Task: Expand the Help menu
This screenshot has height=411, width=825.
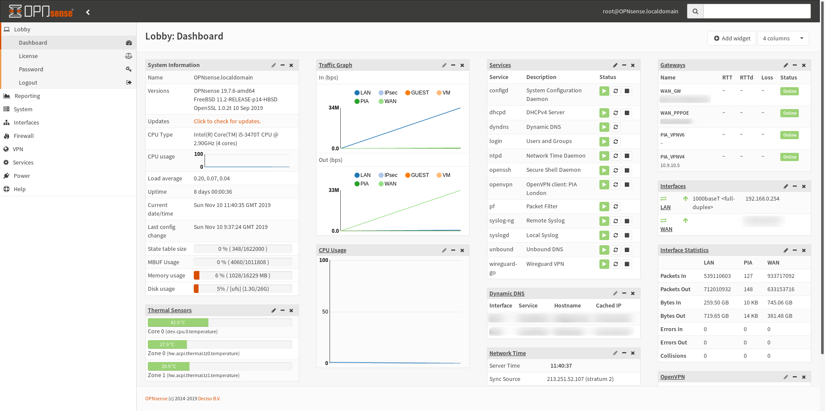Action: point(68,189)
